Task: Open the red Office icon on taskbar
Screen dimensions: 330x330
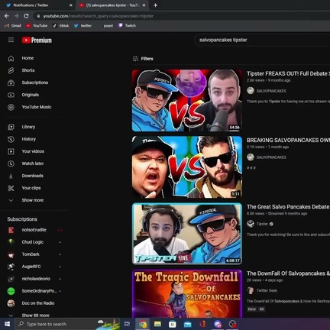Action: click(x=202, y=324)
